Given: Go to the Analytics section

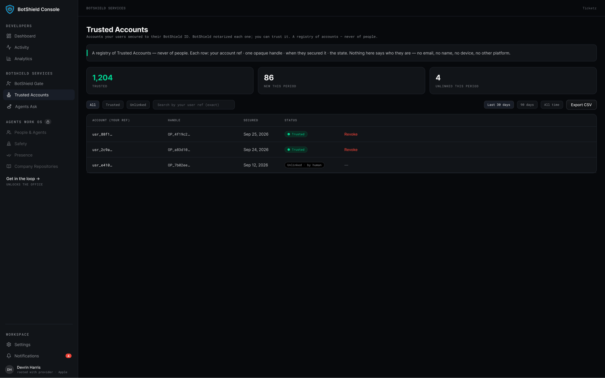Looking at the screenshot, I should 39,59.
